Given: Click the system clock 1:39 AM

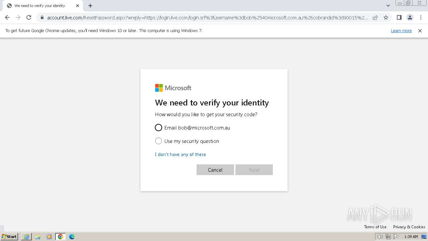Looking at the screenshot, I should click(x=411, y=237).
